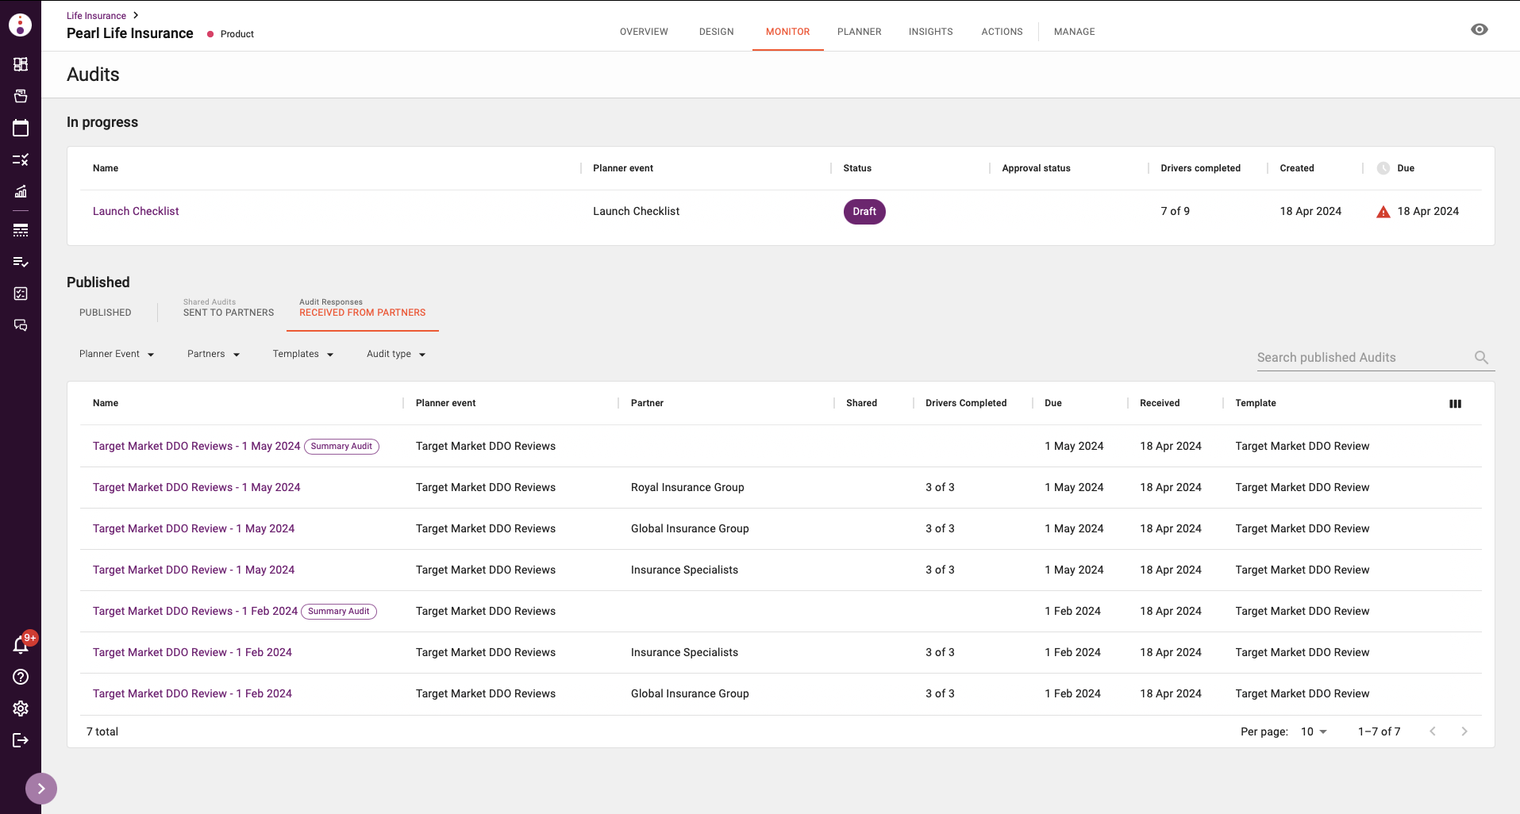Open the Royal Insurance Group 1 May 2024 audit
1520x814 pixels.
pos(196,487)
